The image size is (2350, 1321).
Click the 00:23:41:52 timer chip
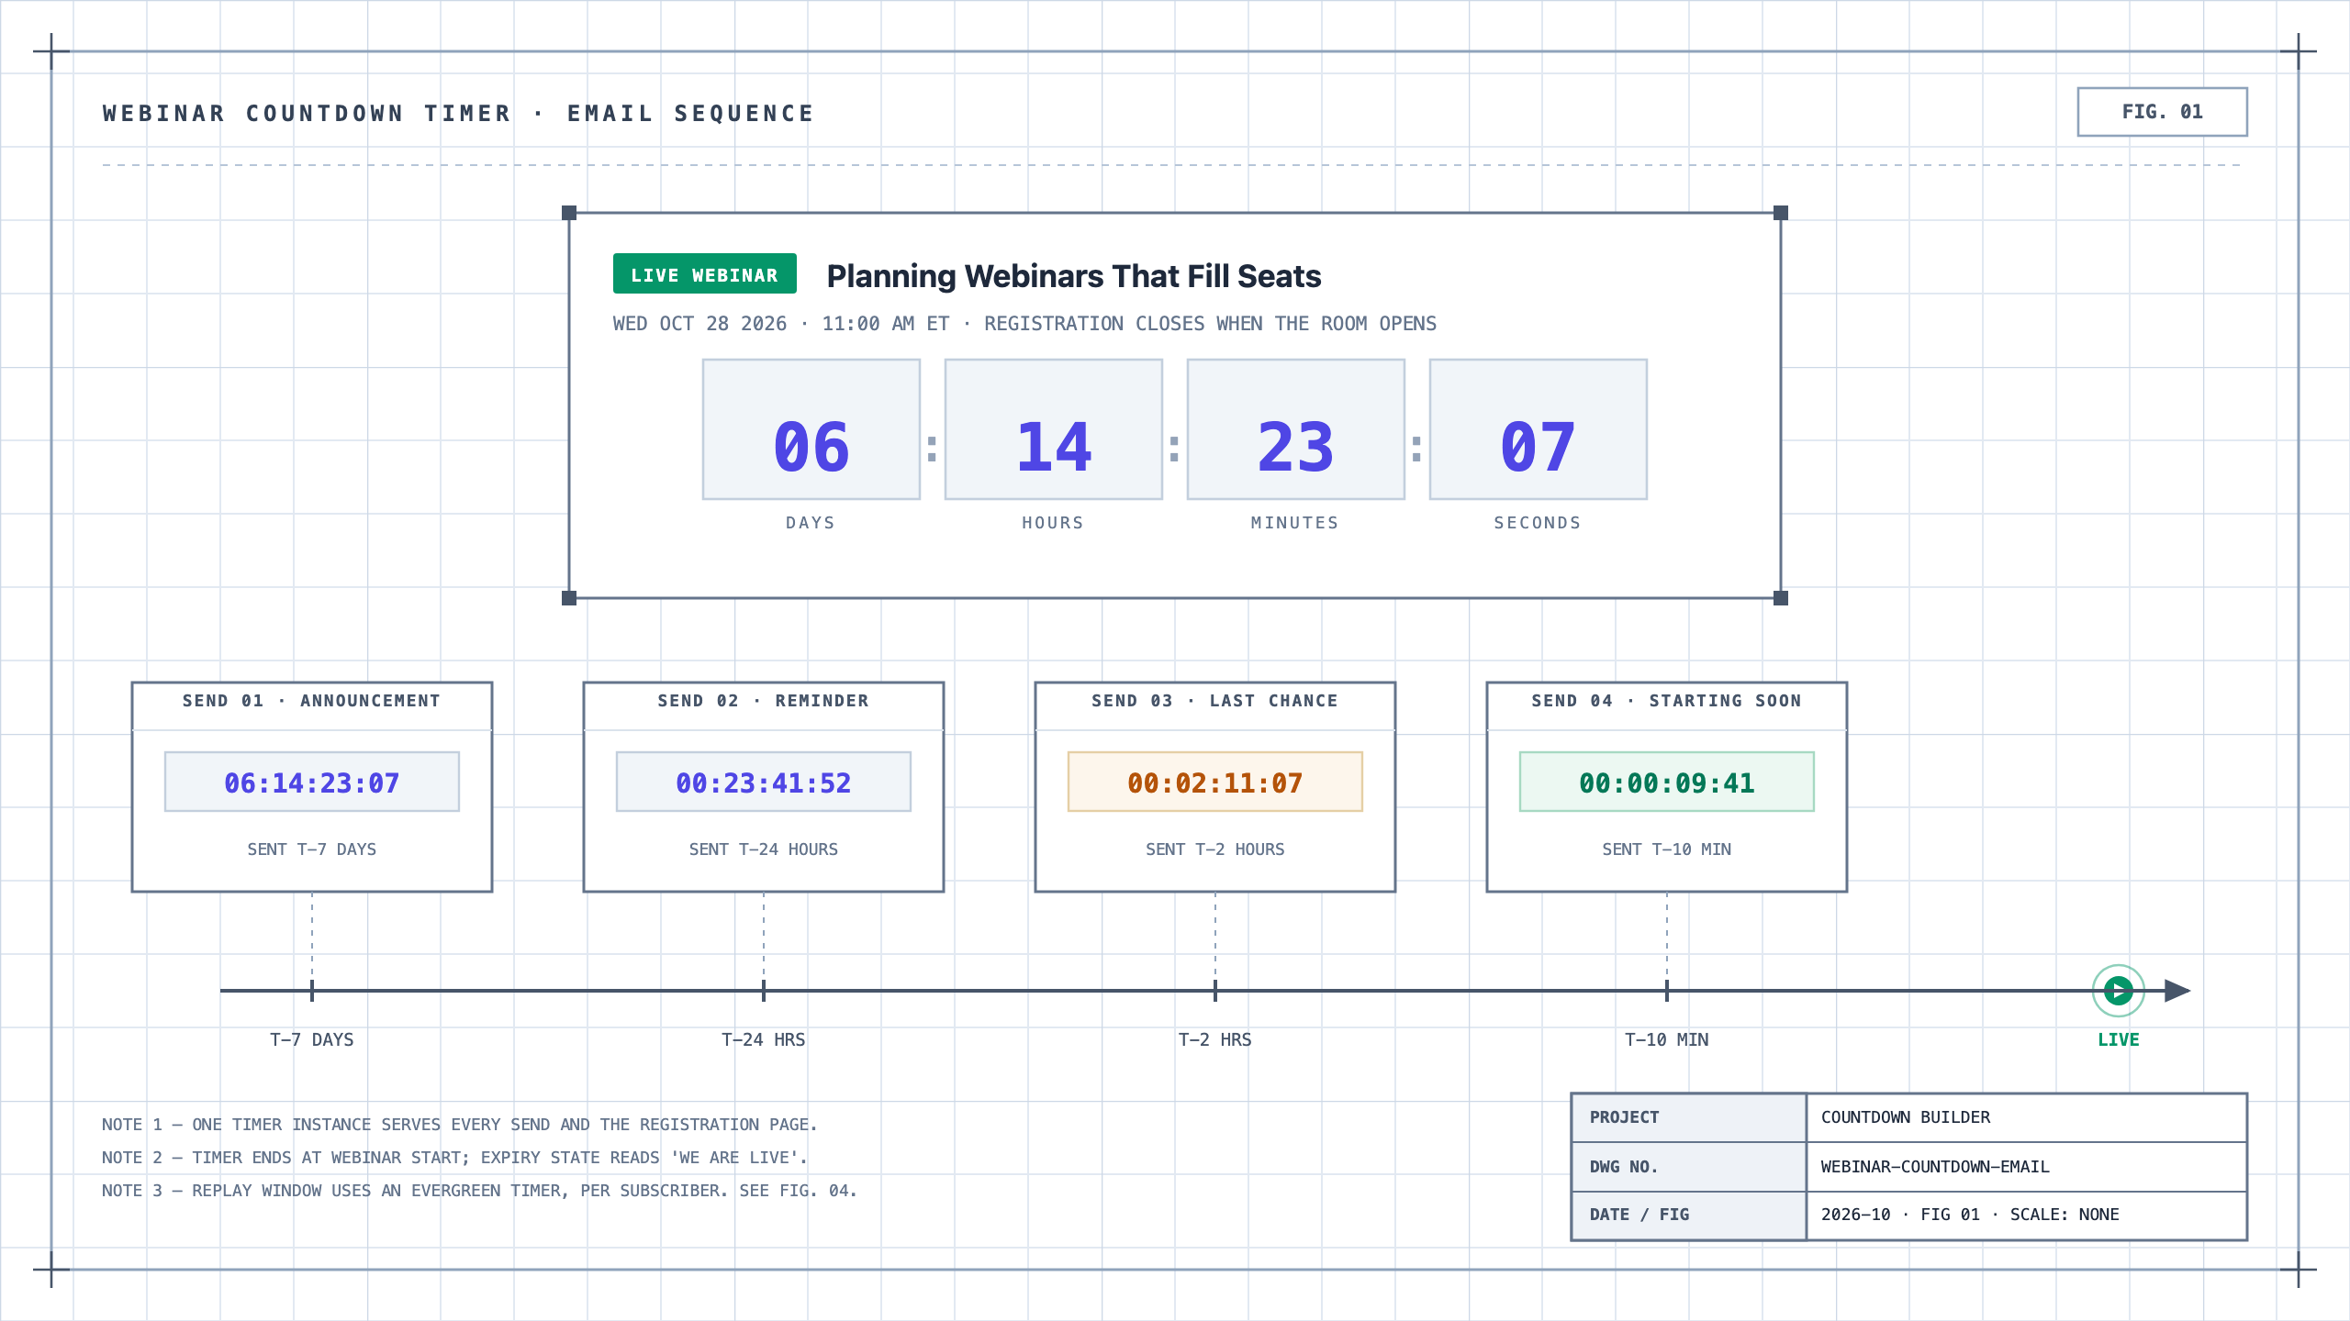(x=764, y=782)
